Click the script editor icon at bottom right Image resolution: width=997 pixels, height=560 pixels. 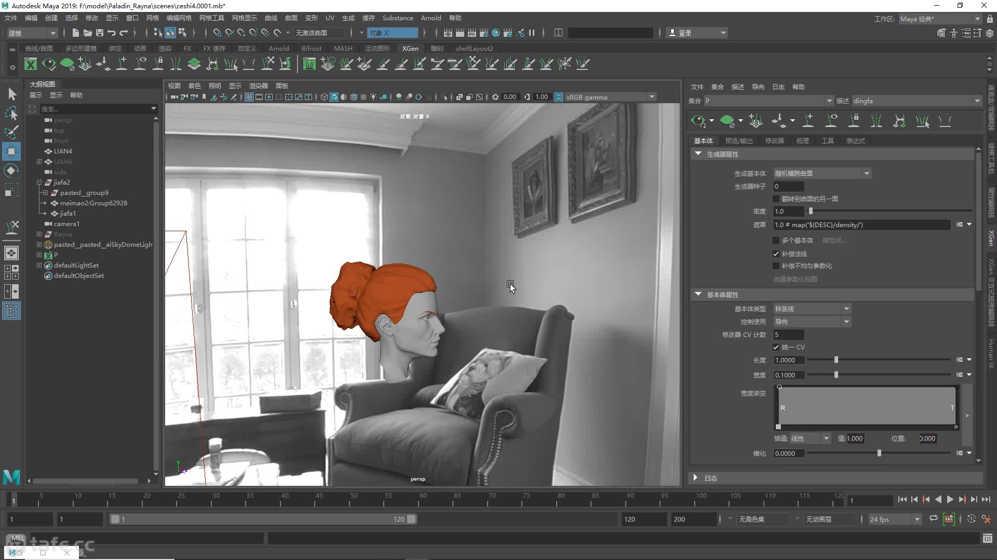pyautogui.click(x=988, y=539)
